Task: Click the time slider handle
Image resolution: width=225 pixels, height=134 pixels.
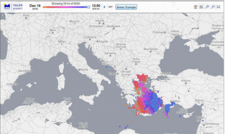Action: [88, 7]
